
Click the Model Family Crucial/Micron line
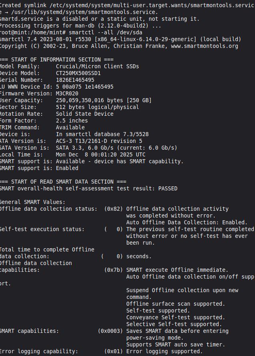coord(97,66)
